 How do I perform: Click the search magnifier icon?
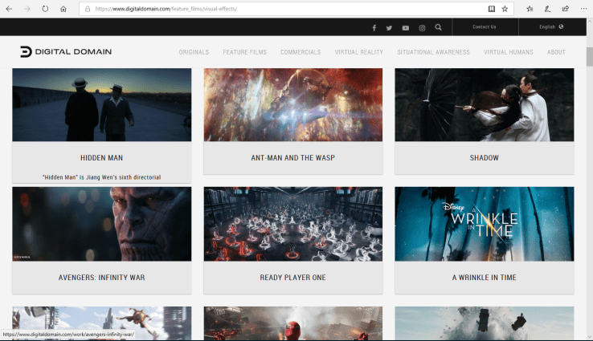[438, 27]
